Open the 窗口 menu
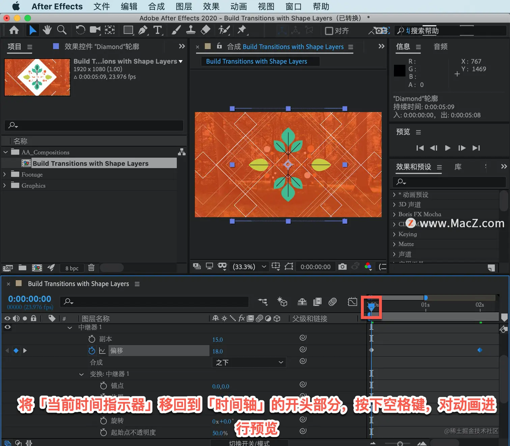 coord(293,6)
